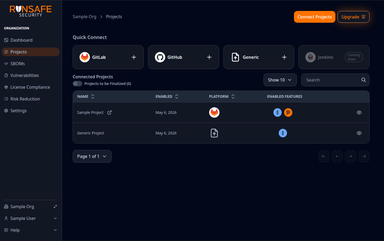Switch organization using swap arrows icon

55,207
